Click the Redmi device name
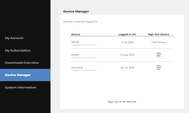The height and width of the screenshot is (113, 189). pos(75,55)
